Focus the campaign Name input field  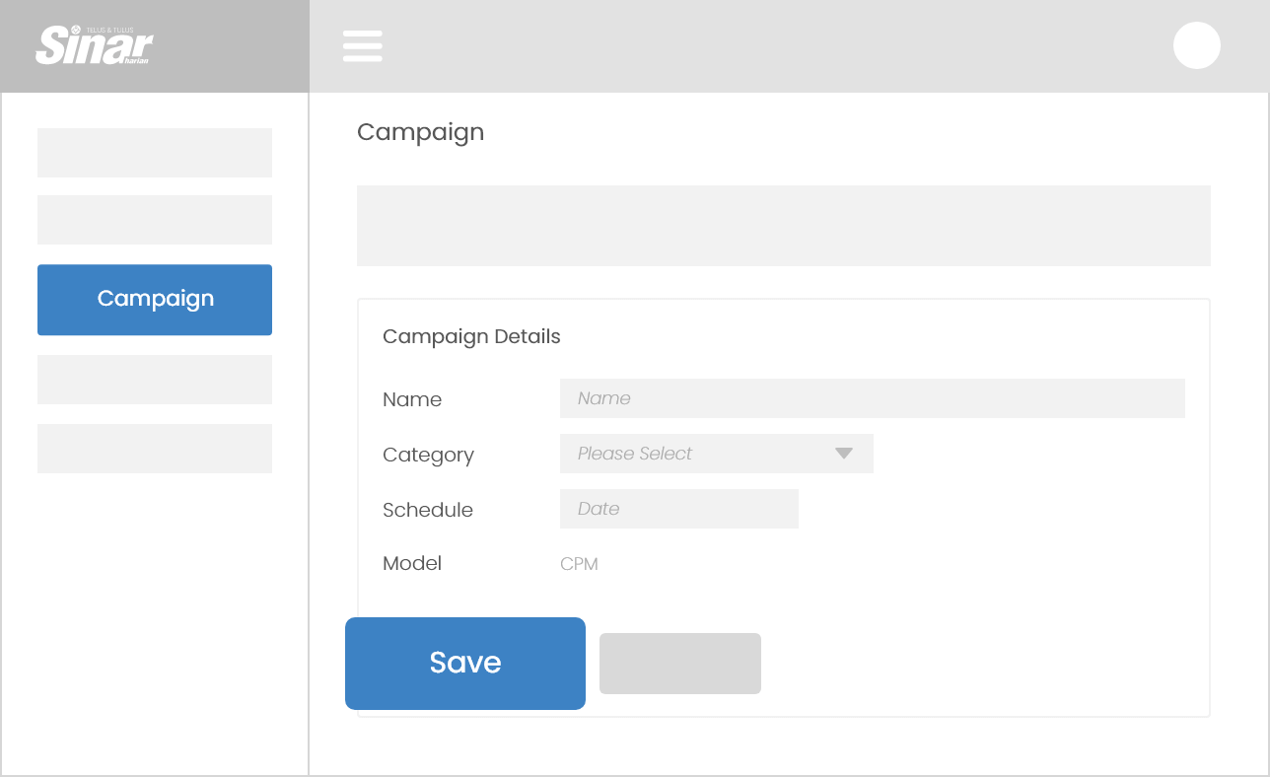pyautogui.click(x=872, y=398)
